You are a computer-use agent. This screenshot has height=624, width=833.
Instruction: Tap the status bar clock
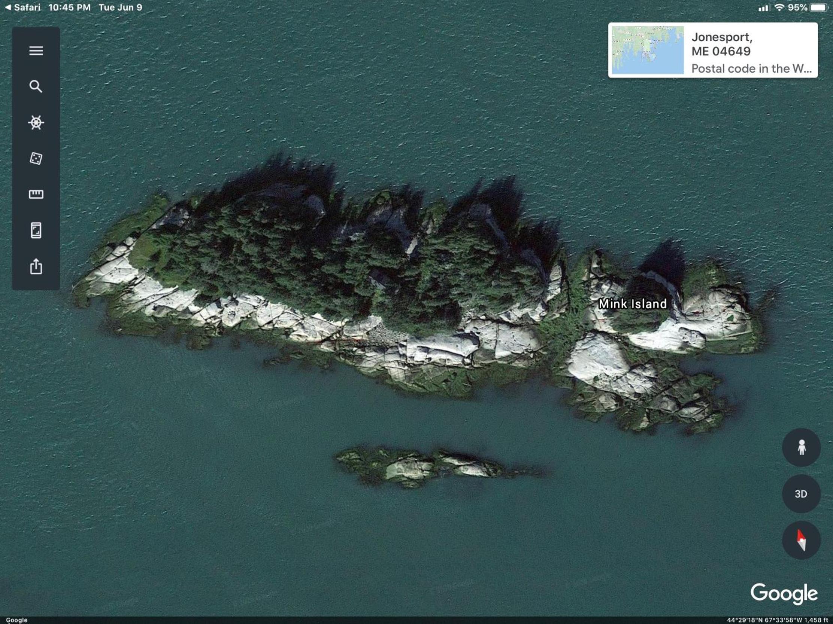click(69, 7)
